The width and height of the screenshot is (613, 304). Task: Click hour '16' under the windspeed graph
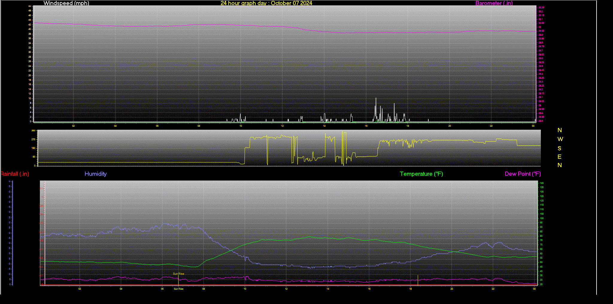366,126
